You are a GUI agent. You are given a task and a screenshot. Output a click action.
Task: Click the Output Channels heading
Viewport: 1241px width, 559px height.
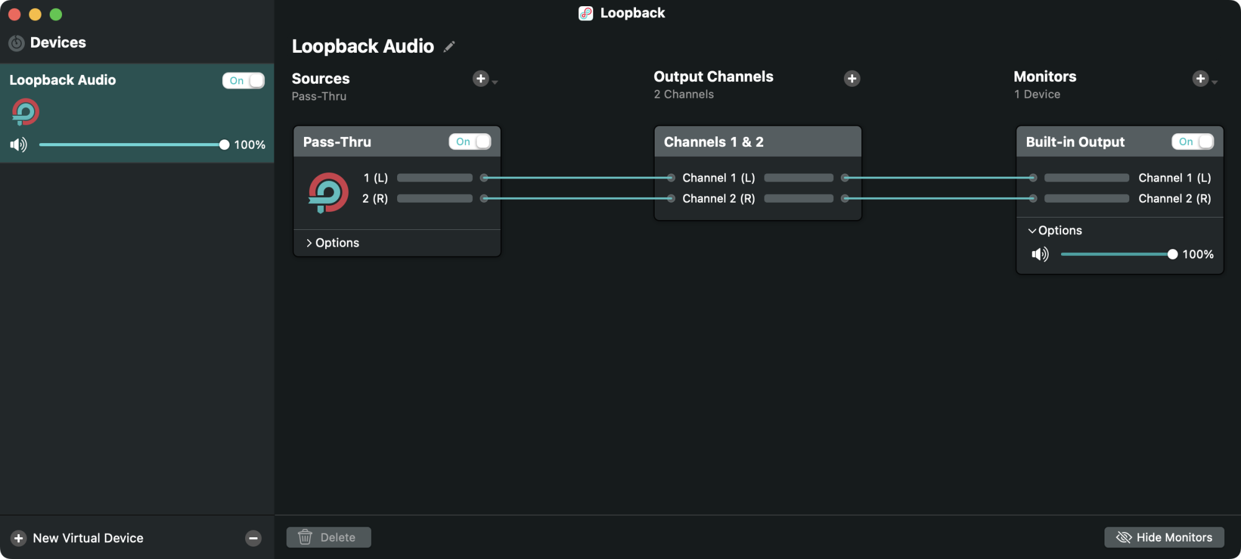pyautogui.click(x=714, y=77)
